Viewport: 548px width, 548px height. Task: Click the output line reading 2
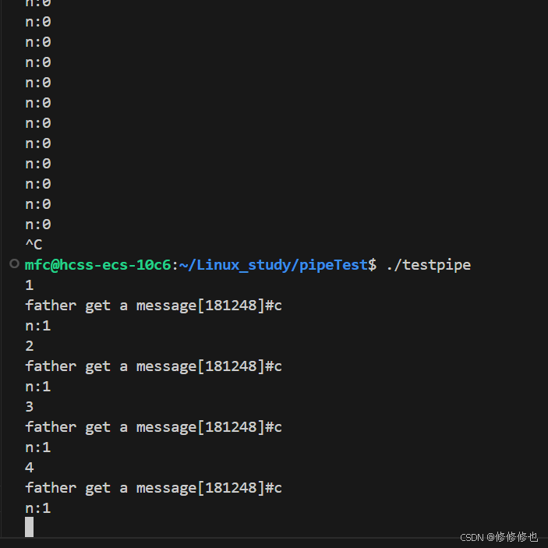[30, 346]
